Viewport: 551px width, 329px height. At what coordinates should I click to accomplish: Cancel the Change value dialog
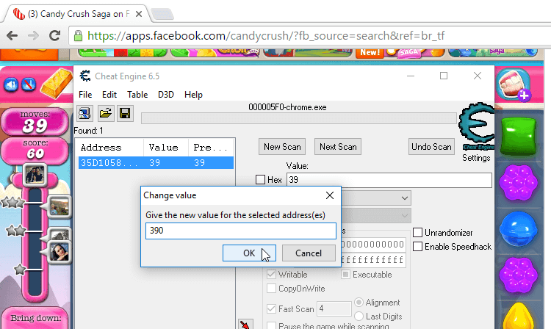click(309, 253)
